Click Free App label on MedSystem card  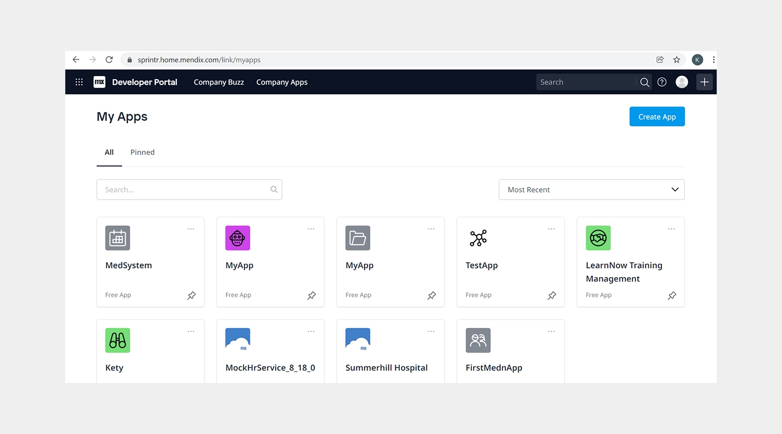[118, 295]
